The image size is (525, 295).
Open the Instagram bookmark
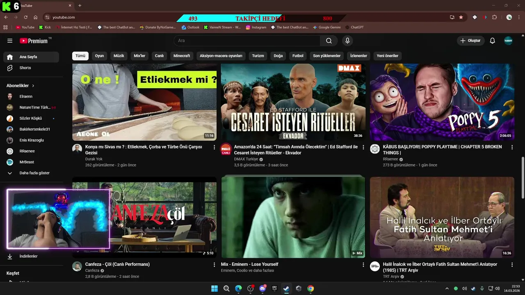coord(256,27)
